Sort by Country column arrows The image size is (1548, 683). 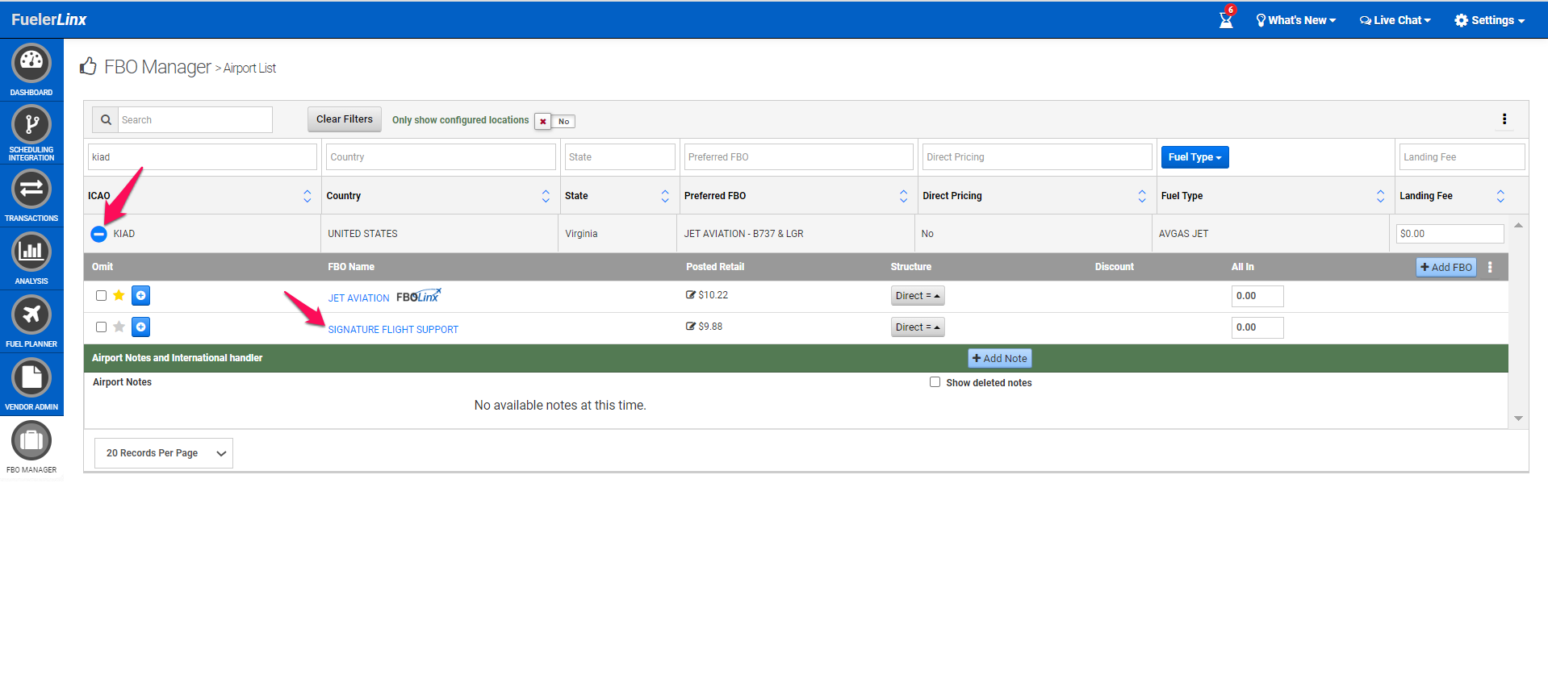coord(546,196)
